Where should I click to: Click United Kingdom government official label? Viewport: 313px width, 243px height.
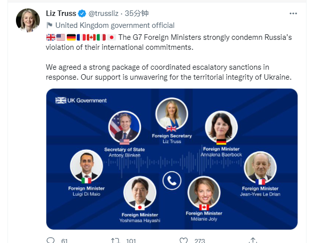pos(115,25)
